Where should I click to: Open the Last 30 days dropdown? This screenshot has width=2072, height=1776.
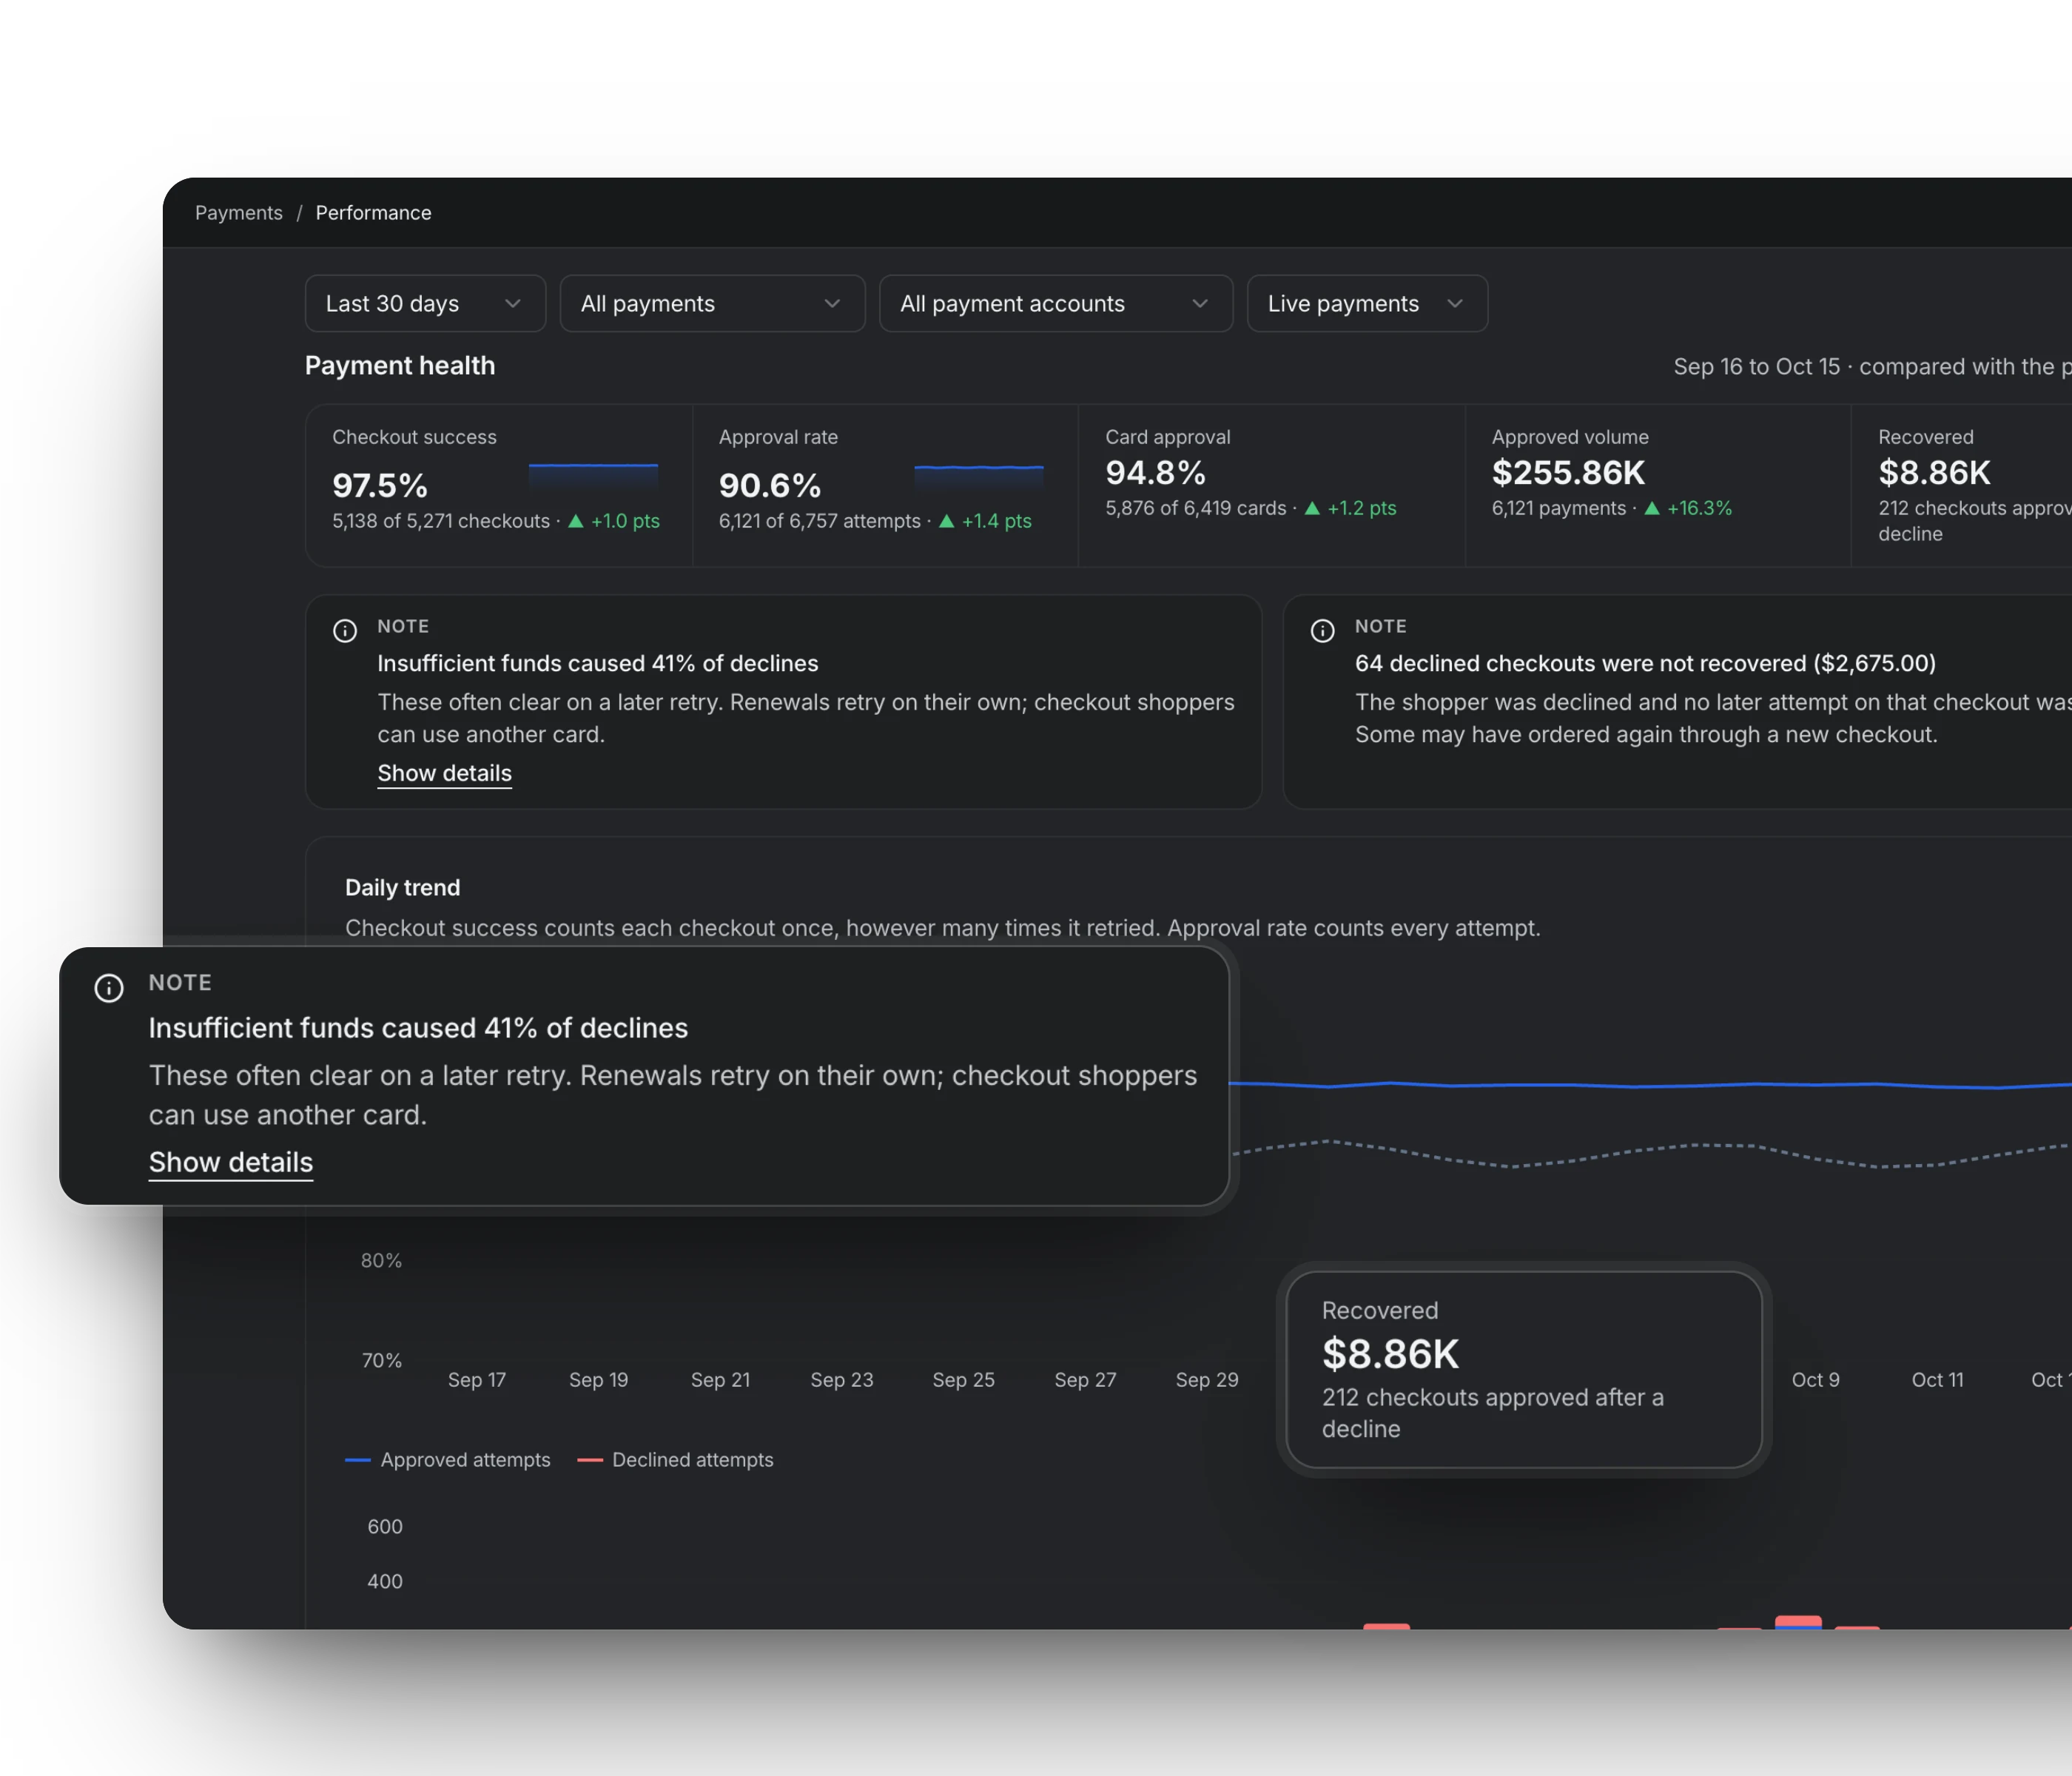pyautogui.click(x=425, y=303)
